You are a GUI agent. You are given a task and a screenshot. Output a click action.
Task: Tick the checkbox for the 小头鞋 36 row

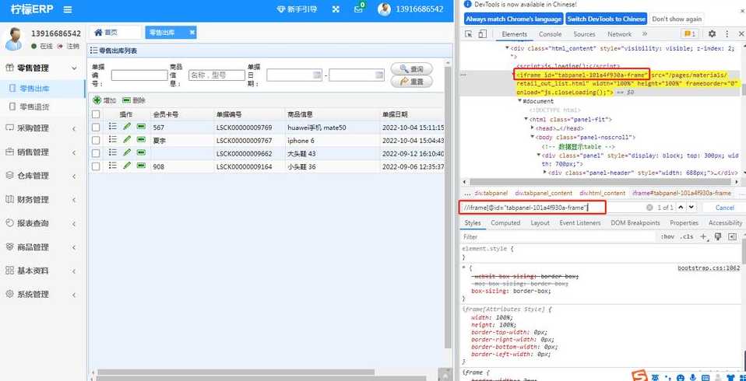pyautogui.click(x=96, y=166)
